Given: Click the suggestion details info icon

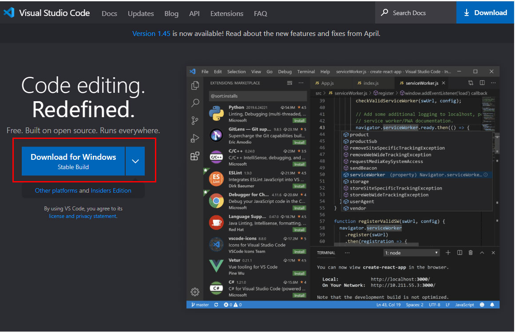Looking at the screenshot, I should [485, 175].
